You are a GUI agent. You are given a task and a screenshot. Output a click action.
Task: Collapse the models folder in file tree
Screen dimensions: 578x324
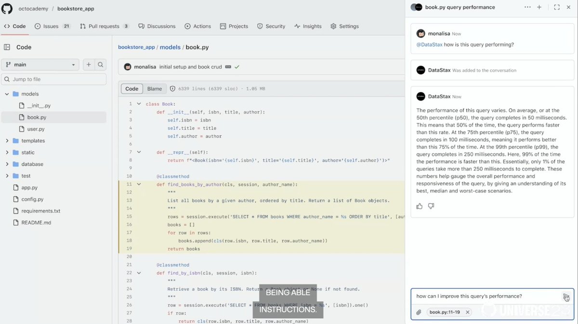click(7, 93)
